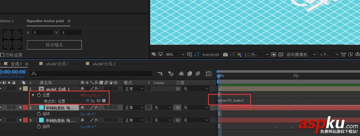Screen dimensions: 360x136
Task: Collapse layer 1 abcdef 合成 1 triangle
Action: [x=21, y=89]
